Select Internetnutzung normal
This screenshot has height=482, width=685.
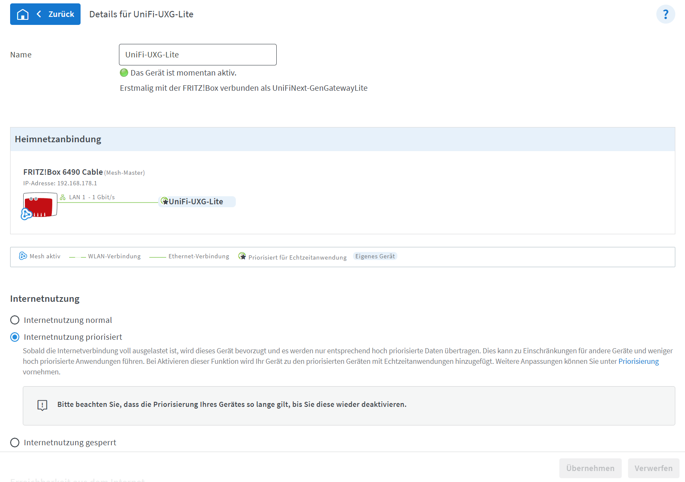coord(15,320)
